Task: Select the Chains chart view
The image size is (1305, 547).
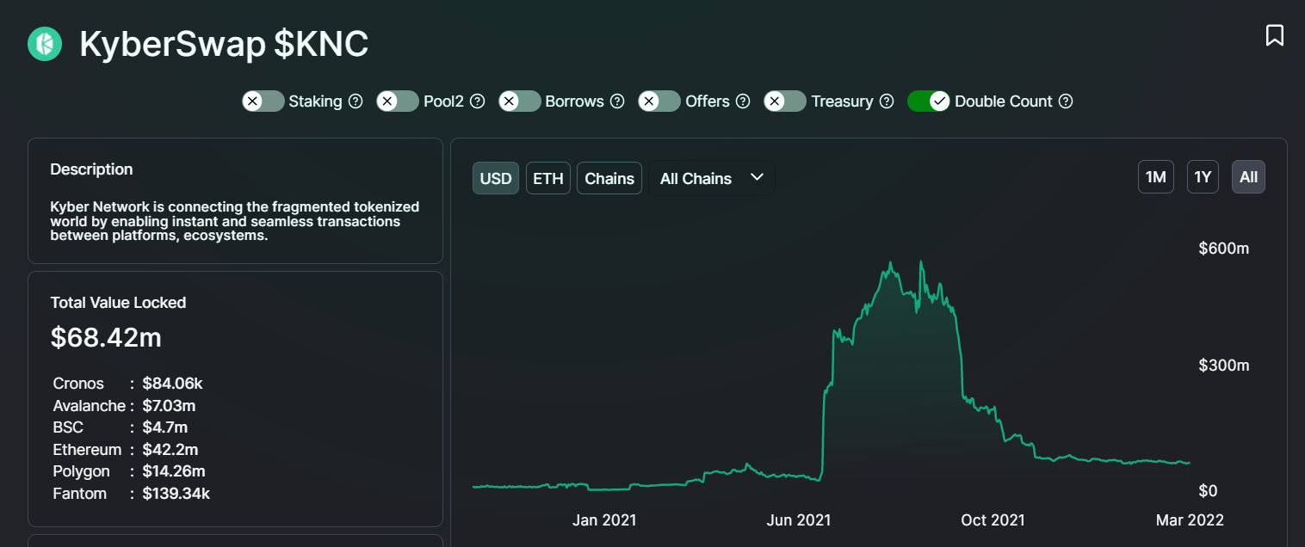Action: (x=609, y=178)
